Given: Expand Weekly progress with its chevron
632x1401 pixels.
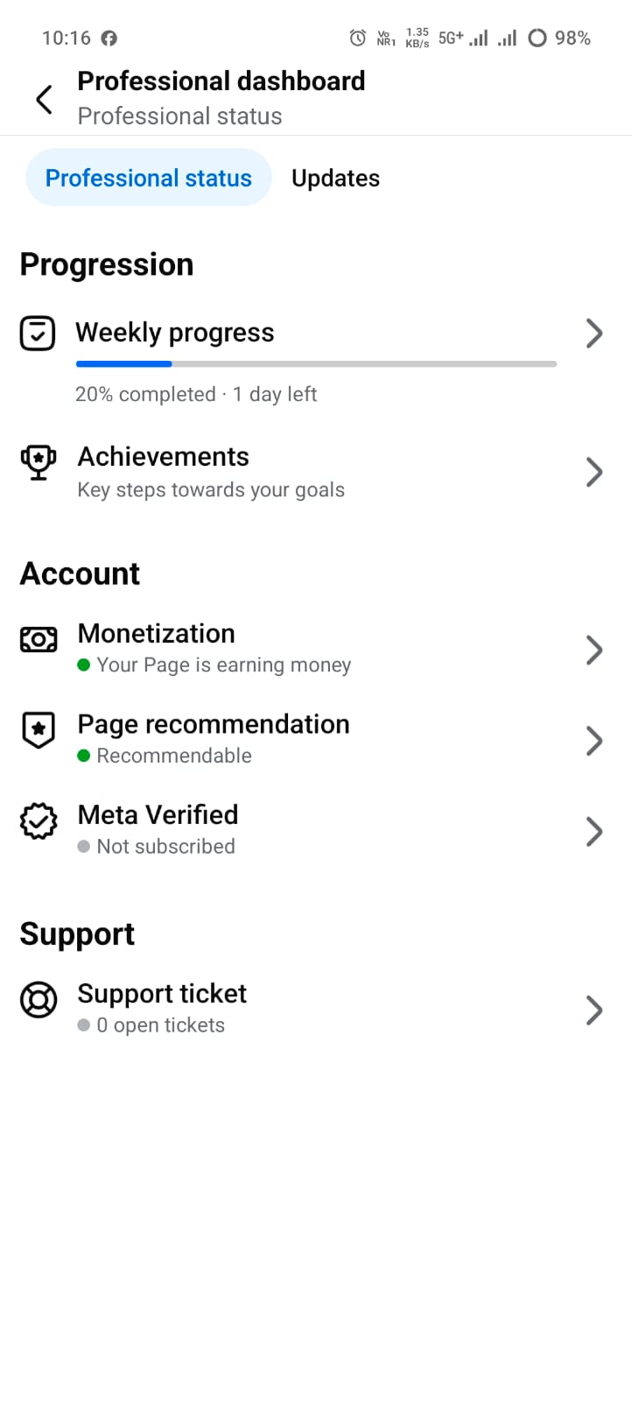Looking at the screenshot, I should [594, 334].
